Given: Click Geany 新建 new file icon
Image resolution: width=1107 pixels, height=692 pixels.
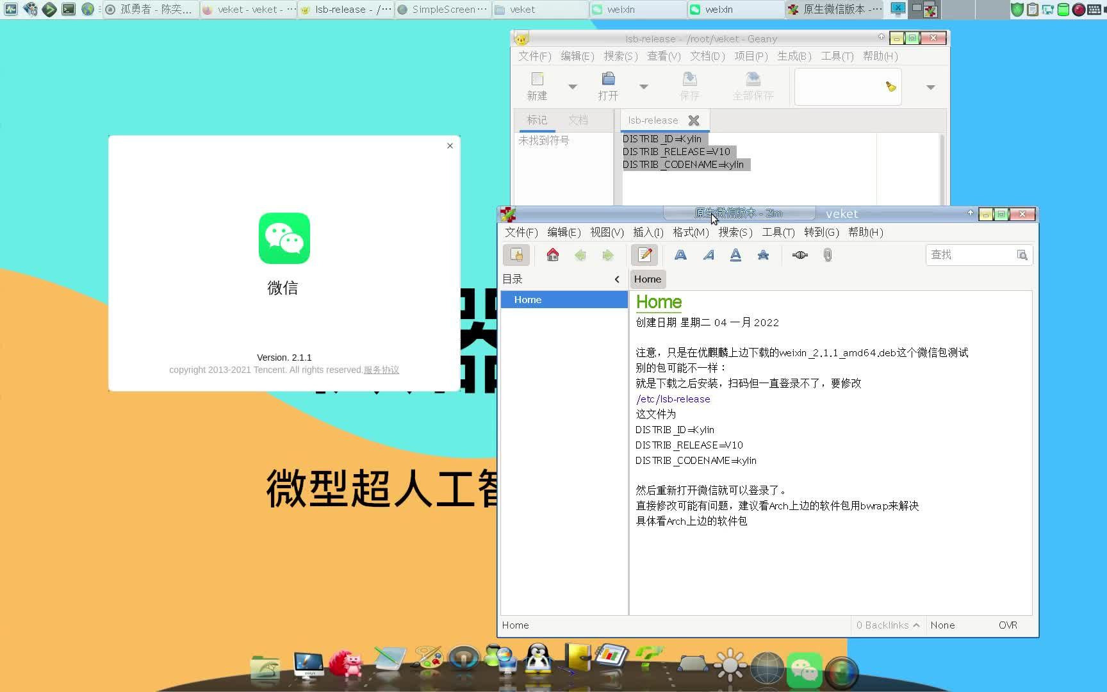Looking at the screenshot, I should 537,86.
